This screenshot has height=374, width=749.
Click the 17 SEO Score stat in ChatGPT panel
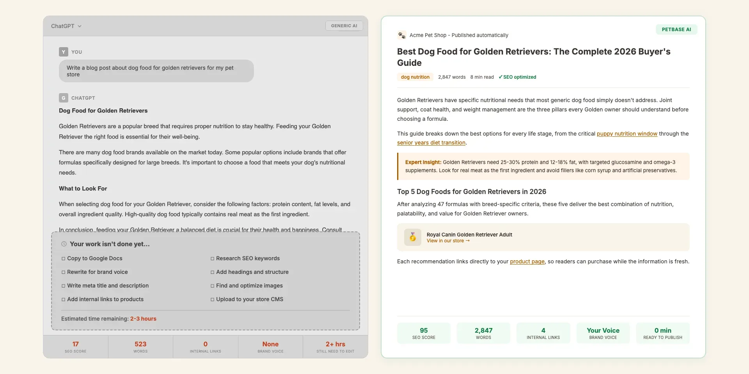pyautogui.click(x=76, y=347)
